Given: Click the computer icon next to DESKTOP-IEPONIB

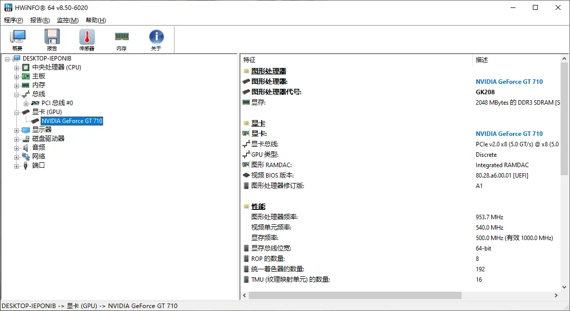Looking at the screenshot, I should [17, 58].
